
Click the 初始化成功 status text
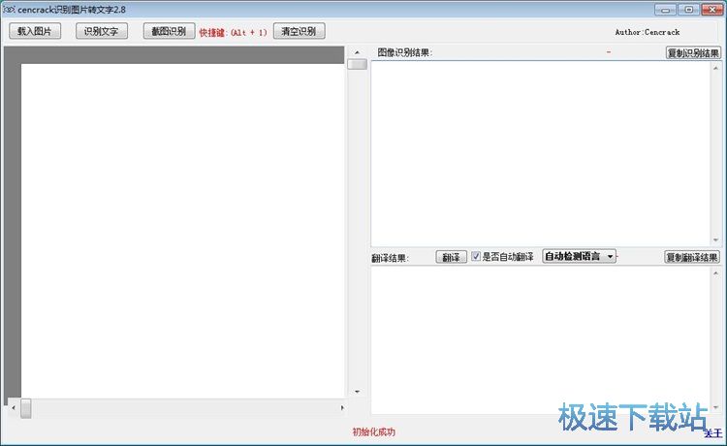(374, 432)
